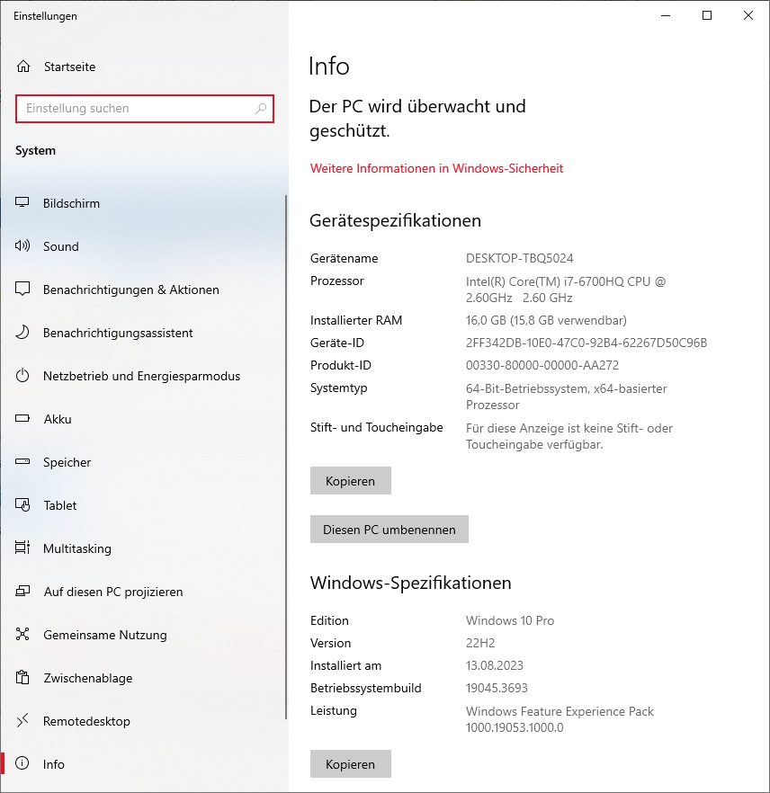The width and height of the screenshot is (770, 793).
Task: Click the Benachrichtigungsassistent moon icon
Action: pyautogui.click(x=22, y=333)
